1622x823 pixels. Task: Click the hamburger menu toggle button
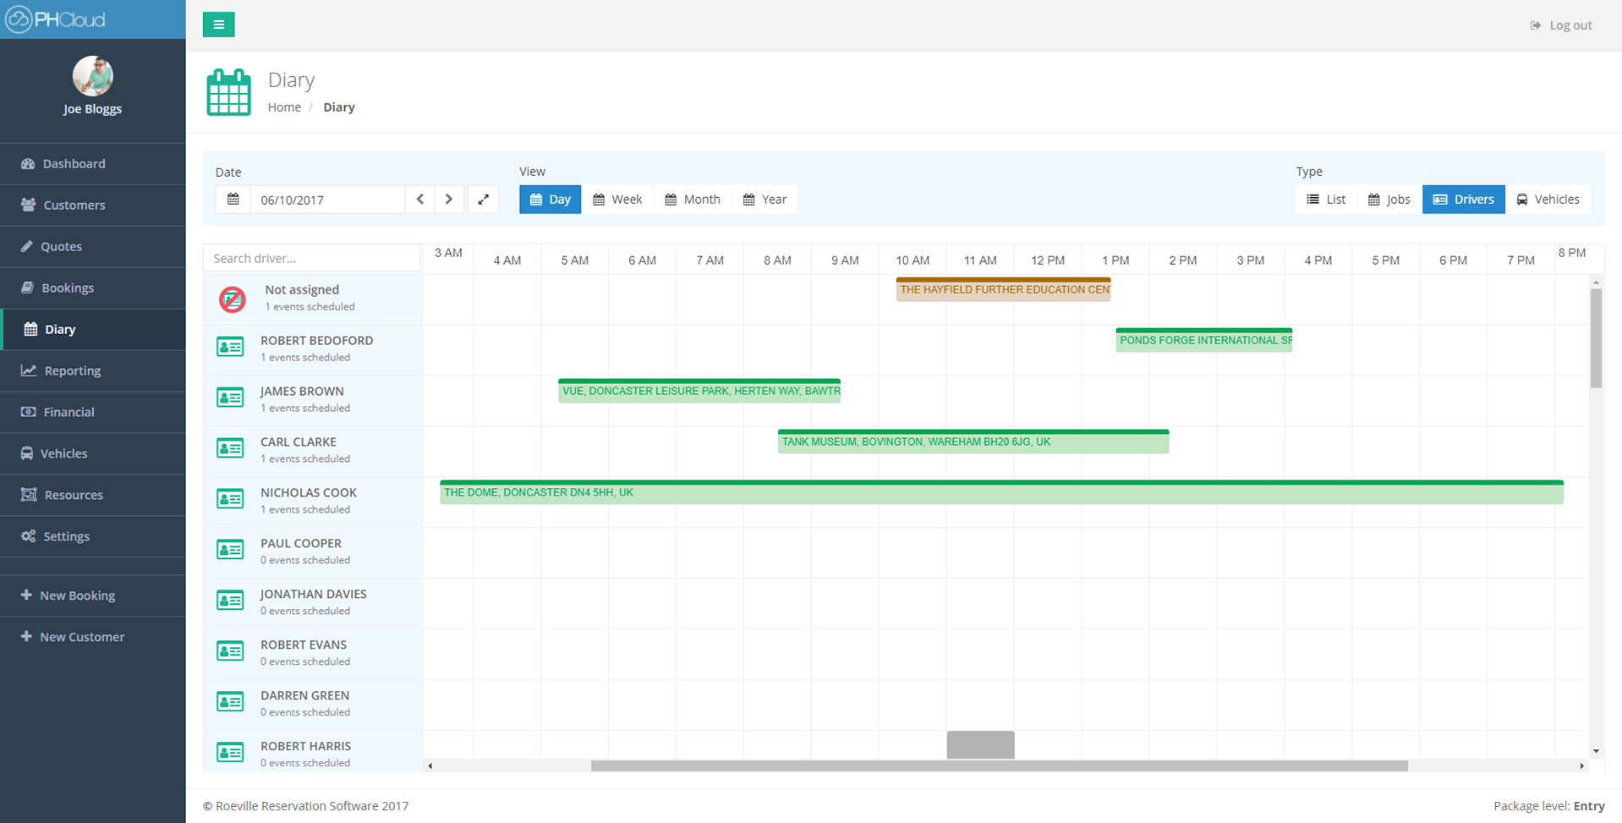click(x=218, y=25)
